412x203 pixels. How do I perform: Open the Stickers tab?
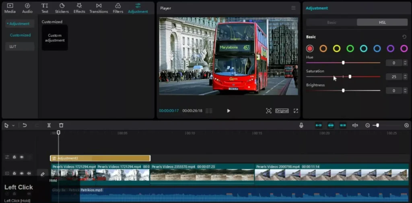click(x=62, y=8)
